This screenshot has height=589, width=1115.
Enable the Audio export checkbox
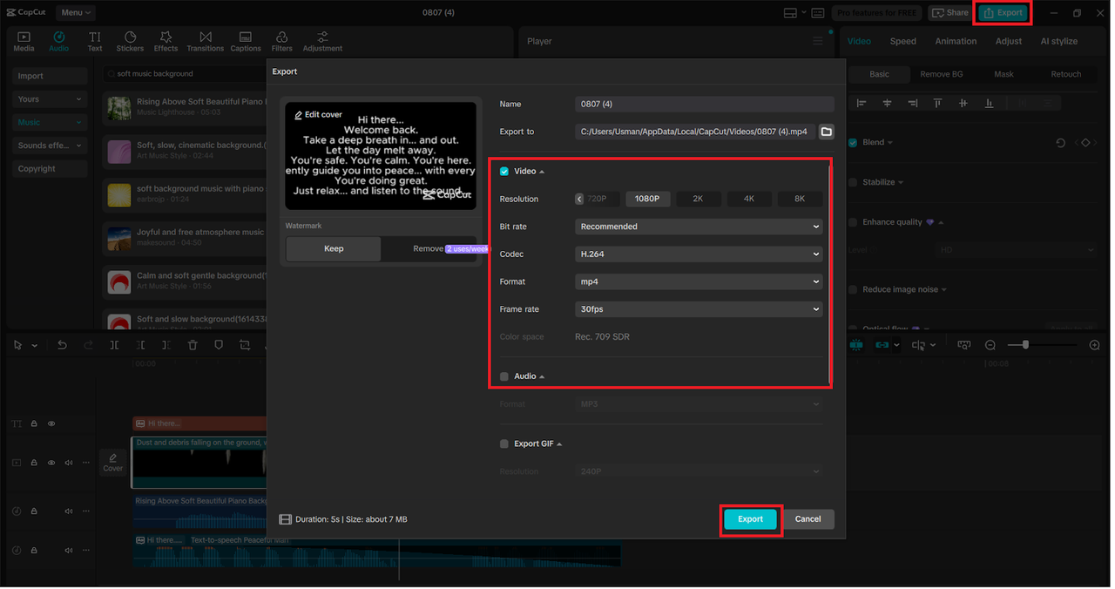[504, 376]
